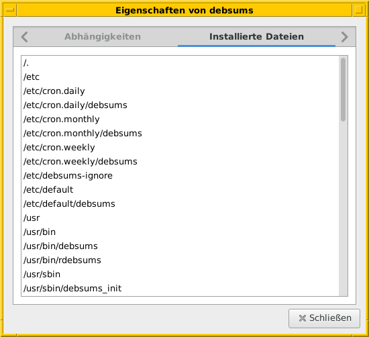
Task: Click the '/usr' line
Action: pyautogui.click(x=180, y=218)
